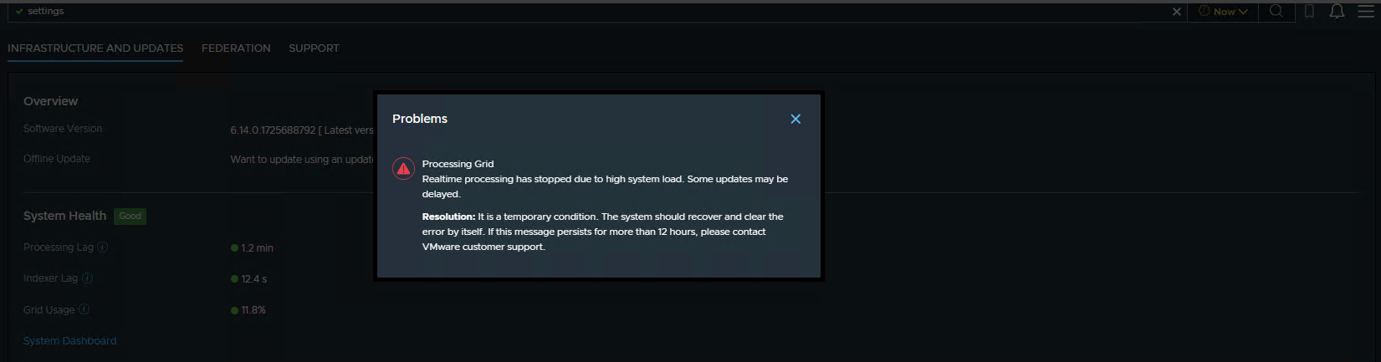Open the notifications bell
Screen dimensions: 1381x362
click(1337, 11)
